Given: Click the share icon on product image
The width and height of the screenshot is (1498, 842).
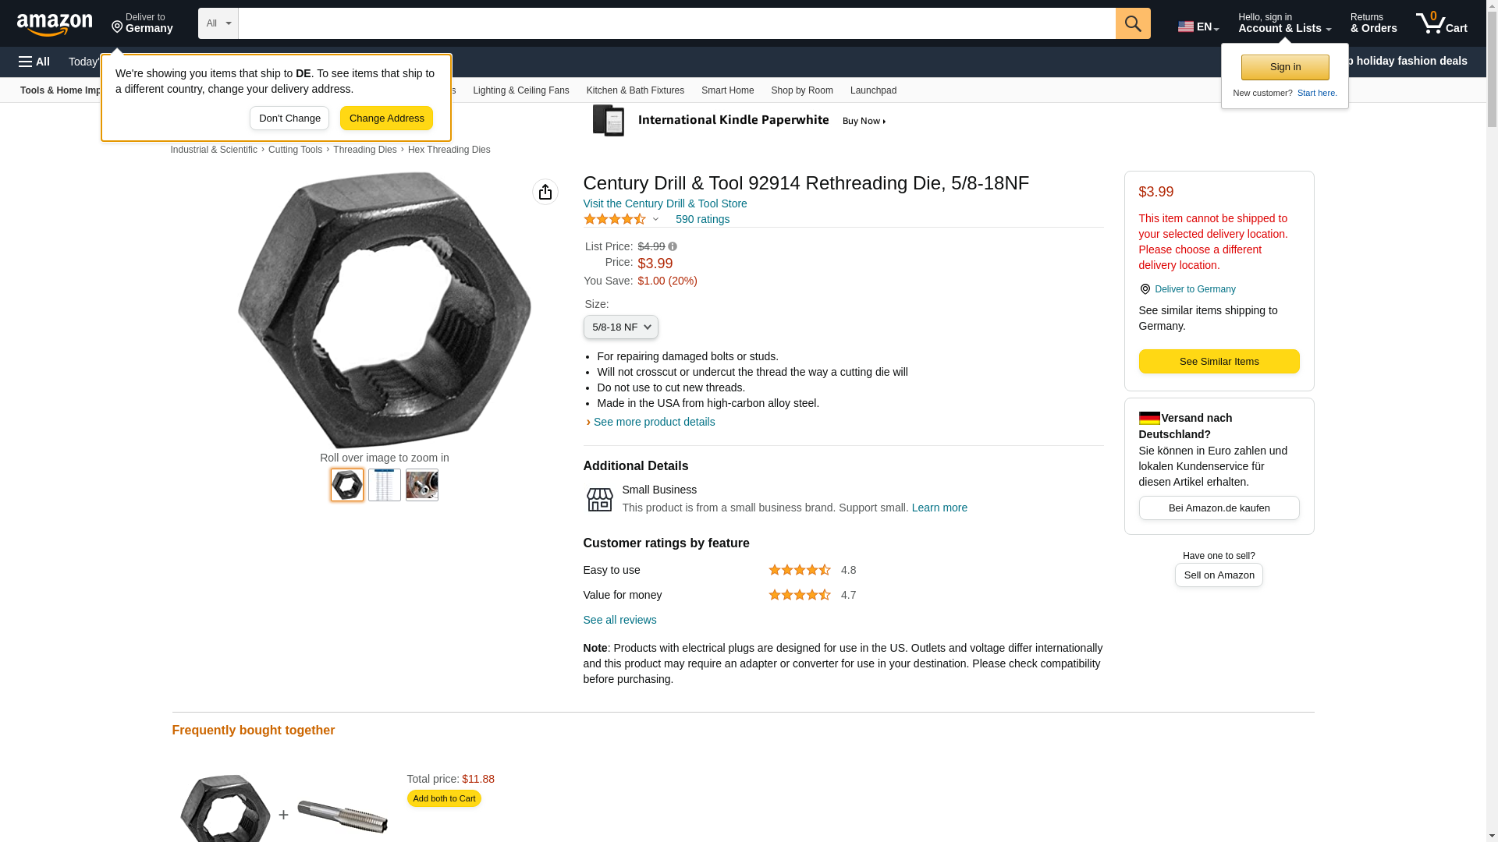Looking at the screenshot, I should (545, 192).
